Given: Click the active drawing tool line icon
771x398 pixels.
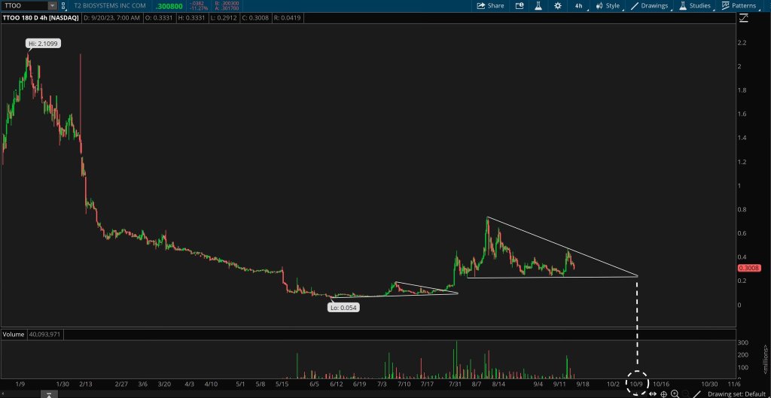Looking at the screenshot, I should point(696,393).
